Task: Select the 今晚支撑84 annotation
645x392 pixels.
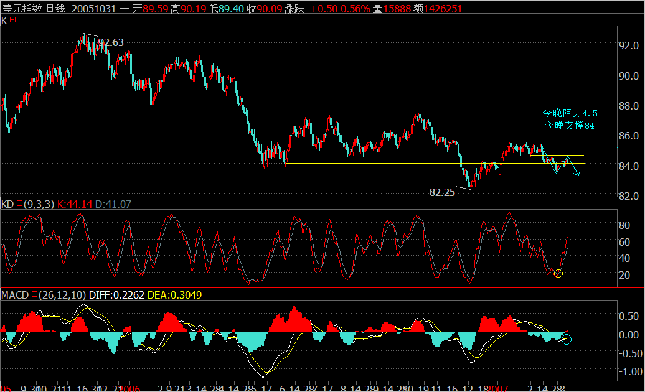Action: (569, 125)
